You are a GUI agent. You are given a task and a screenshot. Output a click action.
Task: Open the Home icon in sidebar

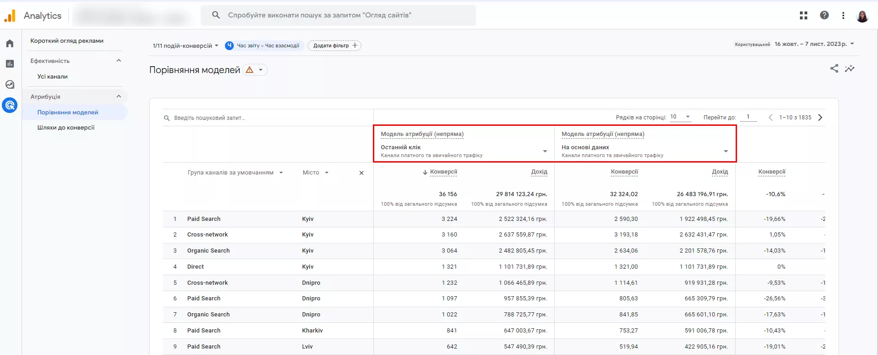(x=10, y=44)
